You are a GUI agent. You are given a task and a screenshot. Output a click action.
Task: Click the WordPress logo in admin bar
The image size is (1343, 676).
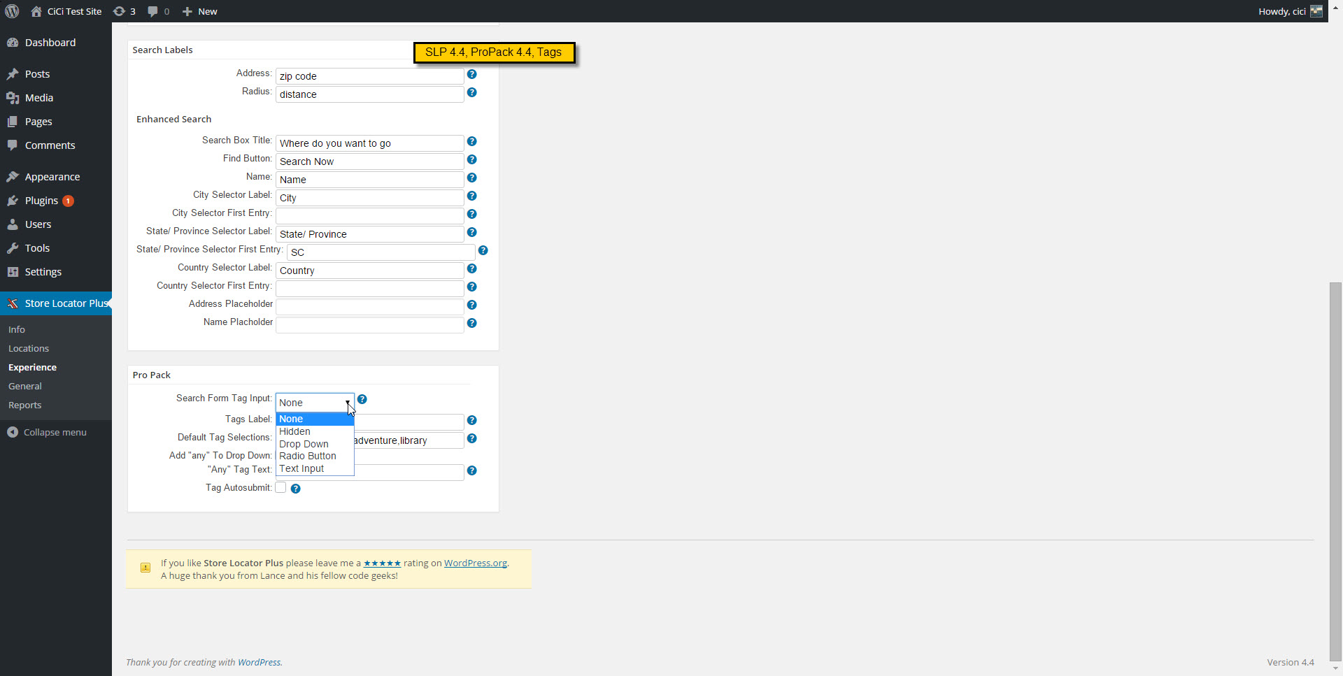[12, 11]
